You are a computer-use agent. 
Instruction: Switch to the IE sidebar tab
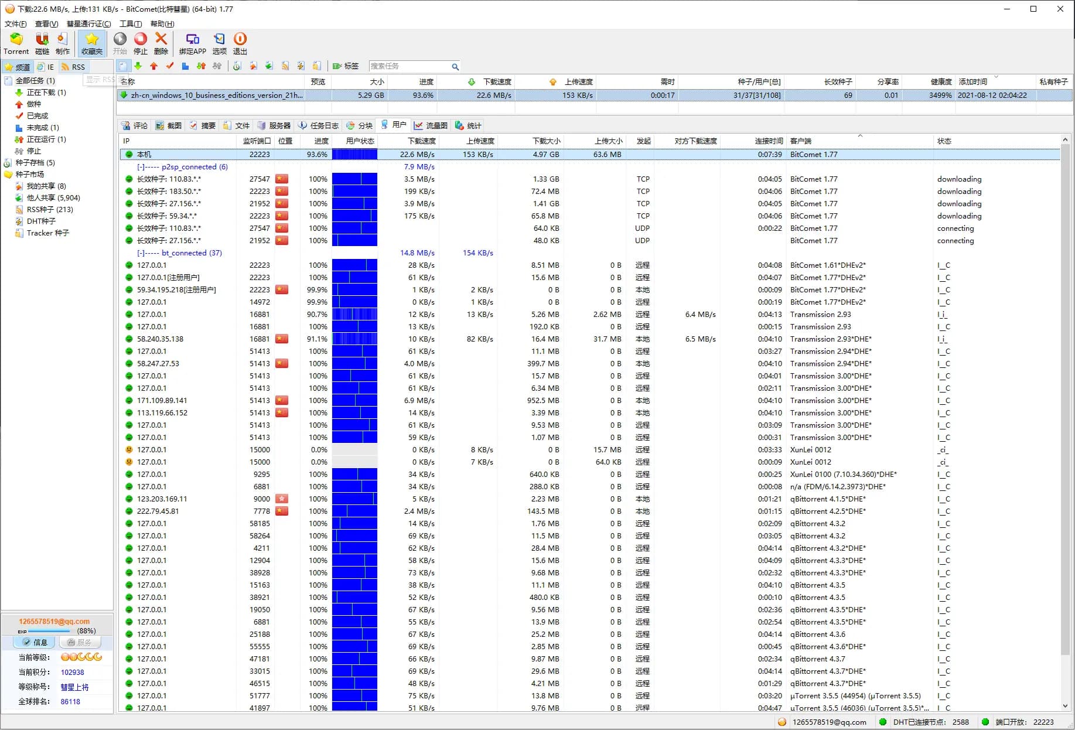pos(46,67)
